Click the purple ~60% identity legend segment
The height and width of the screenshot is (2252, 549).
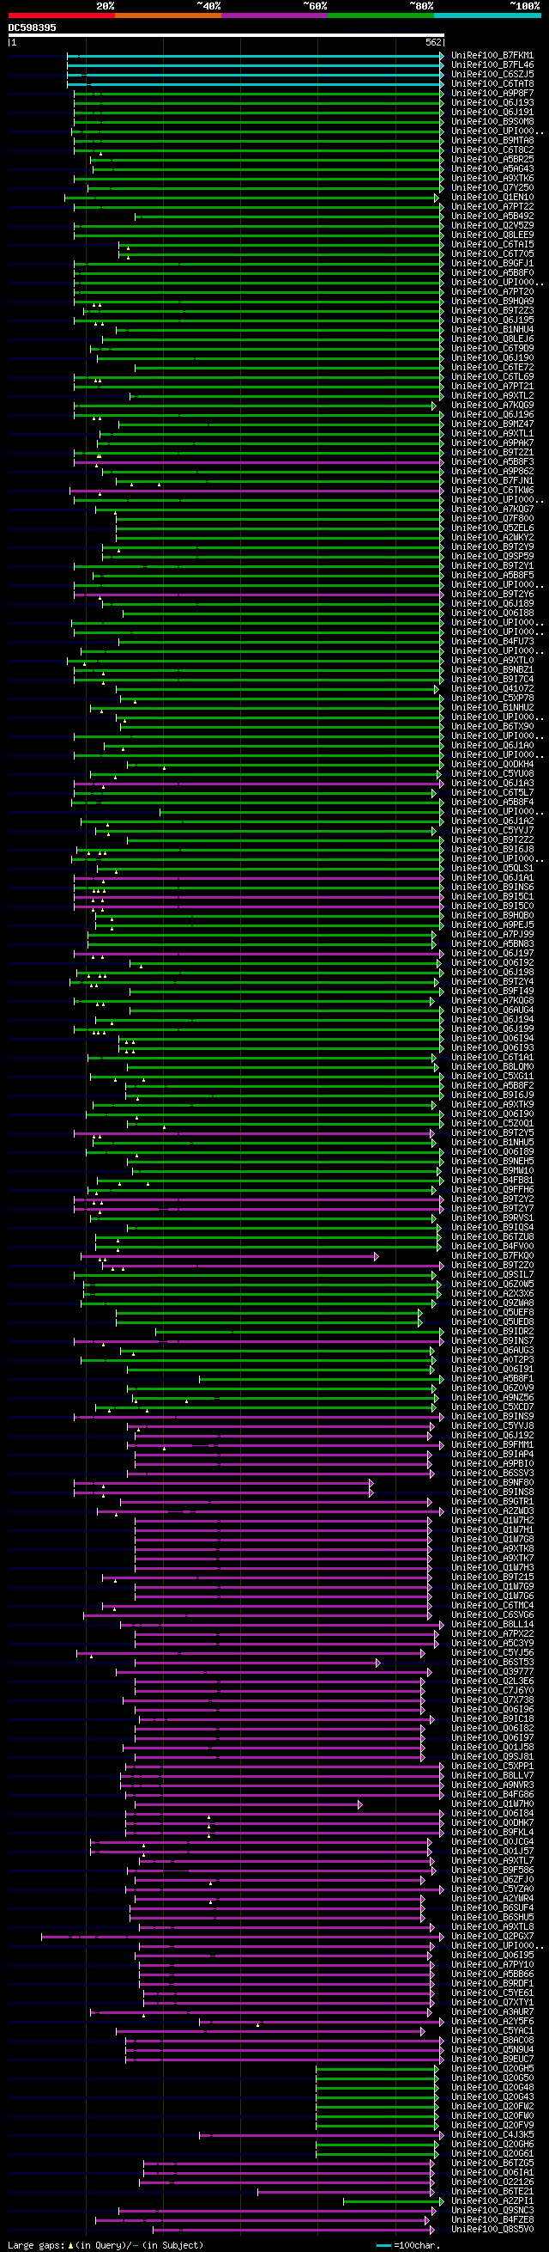click(x=274, y=15)
